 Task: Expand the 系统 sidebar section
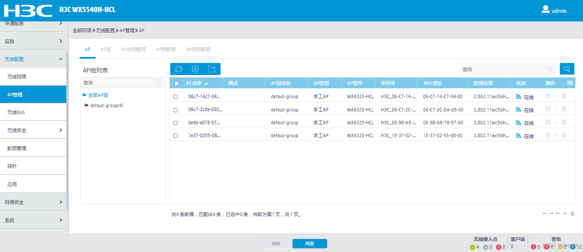tap(30, 220)
